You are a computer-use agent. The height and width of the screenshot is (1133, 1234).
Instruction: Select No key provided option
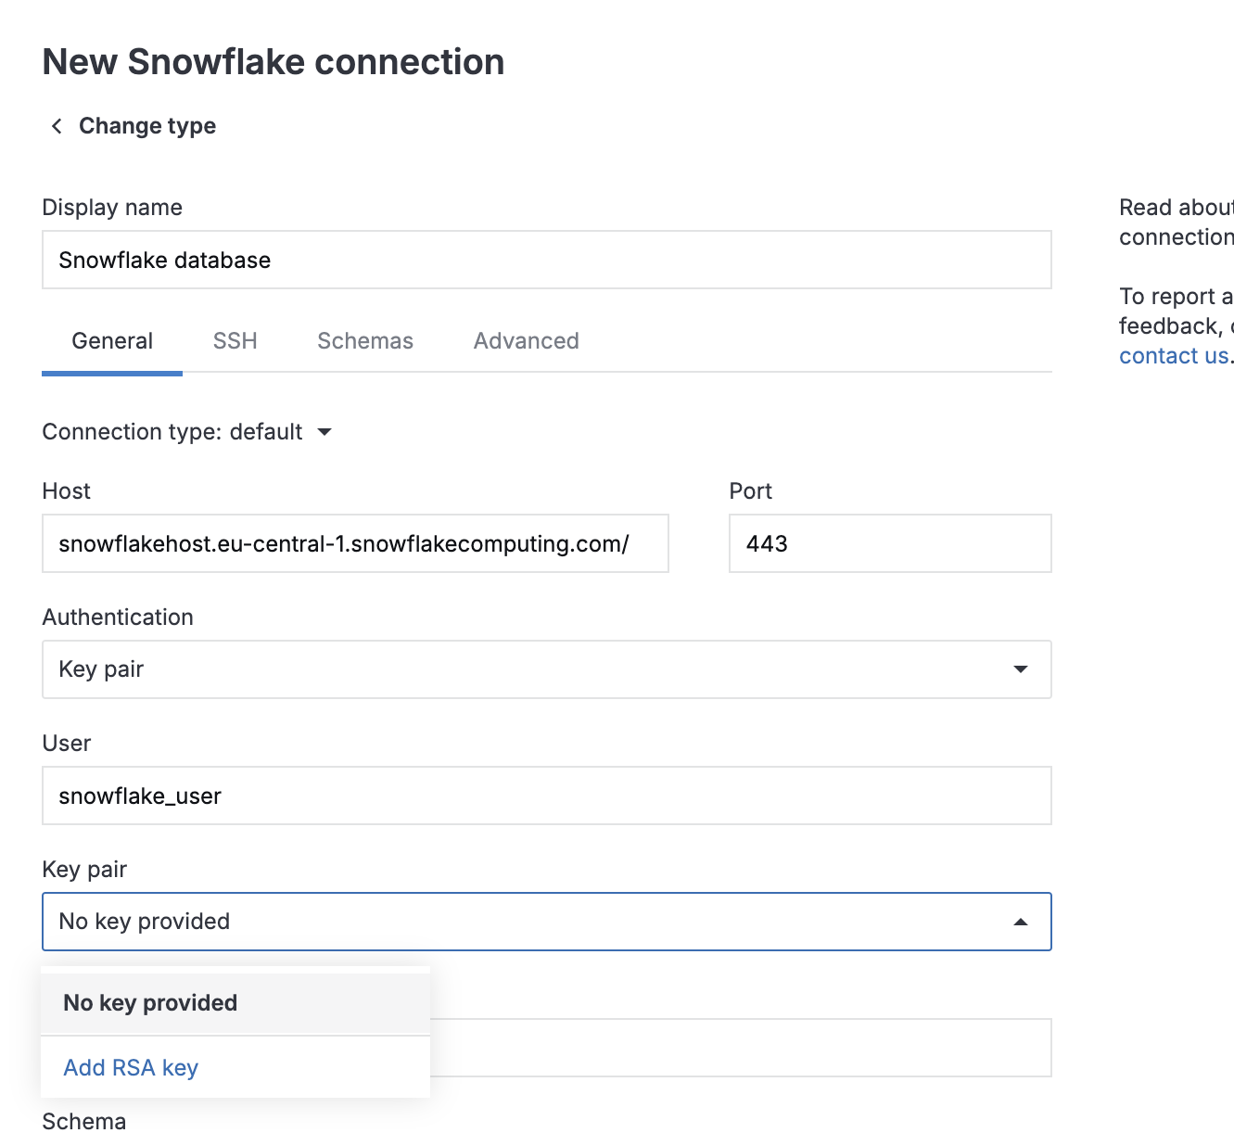click(149, 1002)
